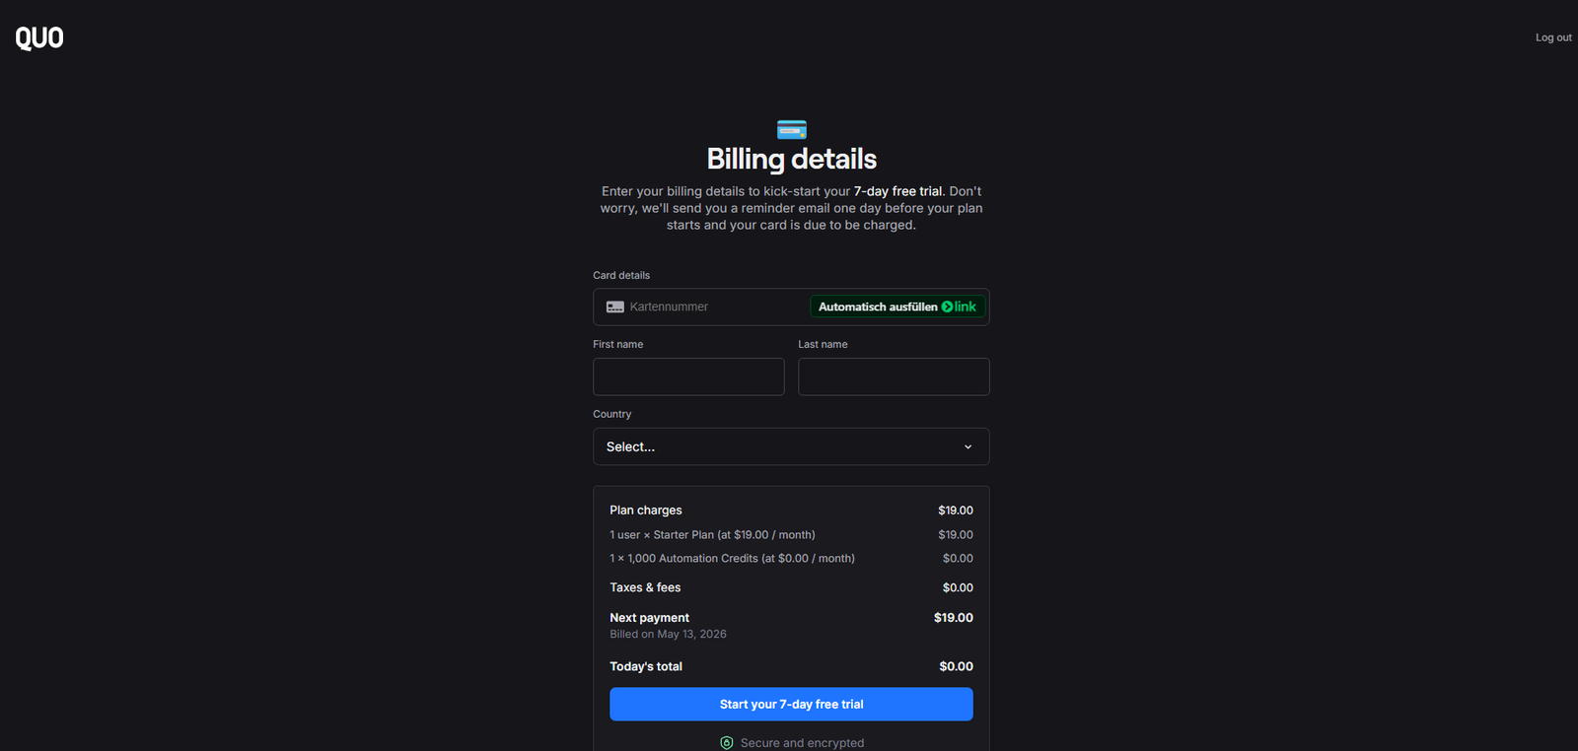Click the green link logo icon

(x=959, y=307)
